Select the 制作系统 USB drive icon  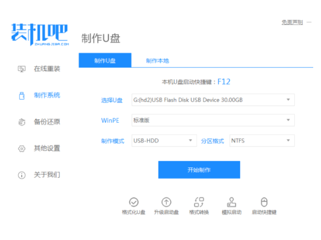pos(21,95)
